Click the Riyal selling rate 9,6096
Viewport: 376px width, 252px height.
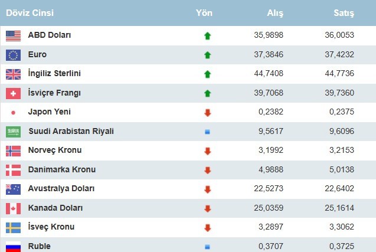[341, 131]
